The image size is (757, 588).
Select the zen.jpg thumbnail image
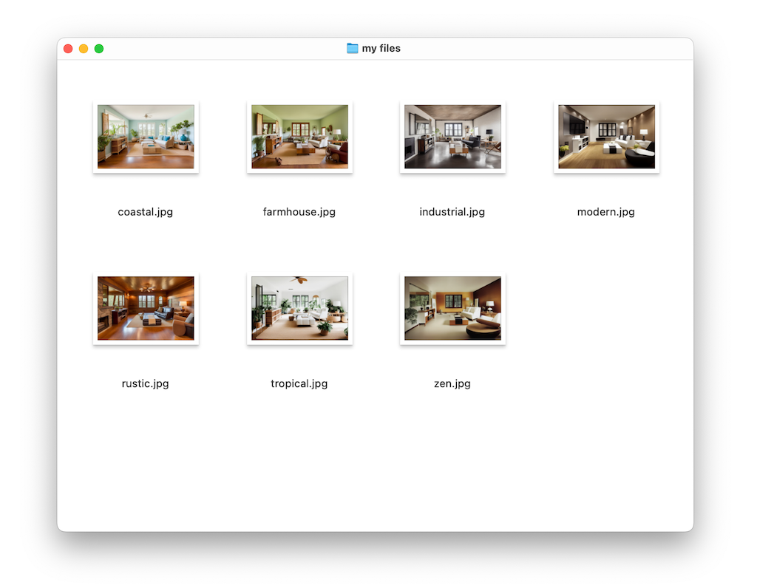pos(452,308)
